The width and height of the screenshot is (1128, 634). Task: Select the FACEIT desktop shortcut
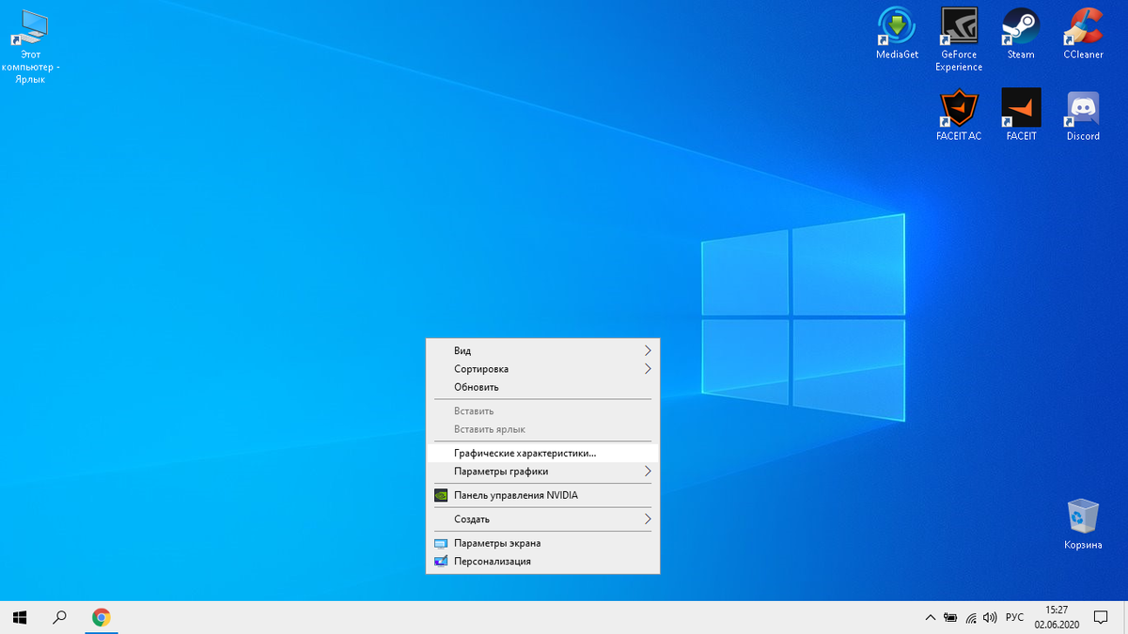click(1021, 115)
